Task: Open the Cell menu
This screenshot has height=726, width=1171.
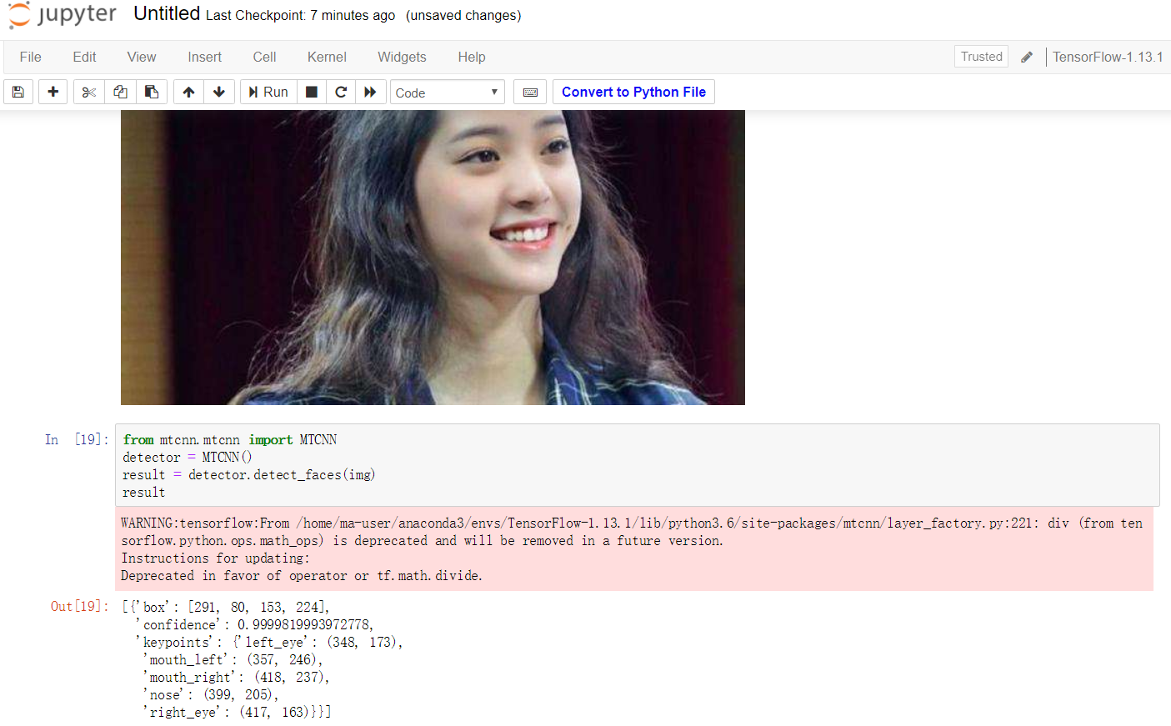Action: tap(265, 57)
